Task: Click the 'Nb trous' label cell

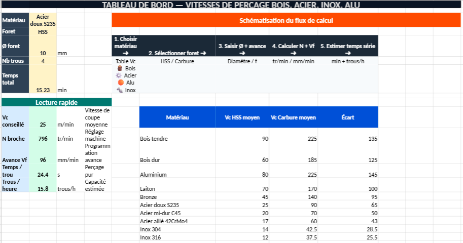Action: (15, 61)
